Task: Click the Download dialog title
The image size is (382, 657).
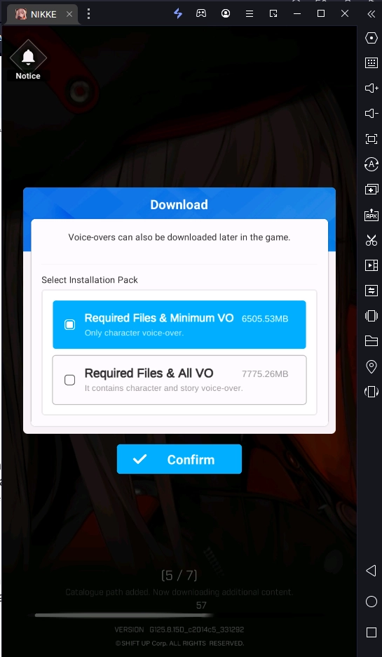Action: click(x=179, y=204)
